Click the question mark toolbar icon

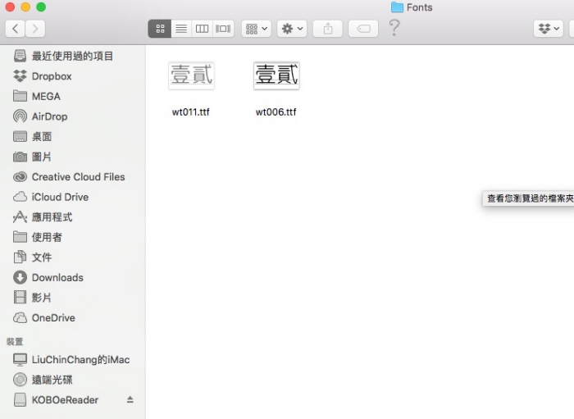click(394, 28)
